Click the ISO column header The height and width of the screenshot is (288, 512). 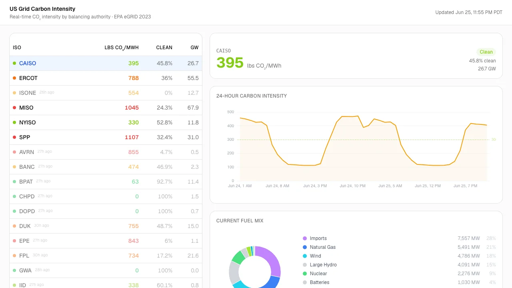[x=17, y=48]
